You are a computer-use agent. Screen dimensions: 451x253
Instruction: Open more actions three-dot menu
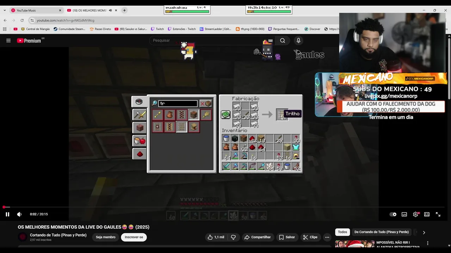pos(327,237)
